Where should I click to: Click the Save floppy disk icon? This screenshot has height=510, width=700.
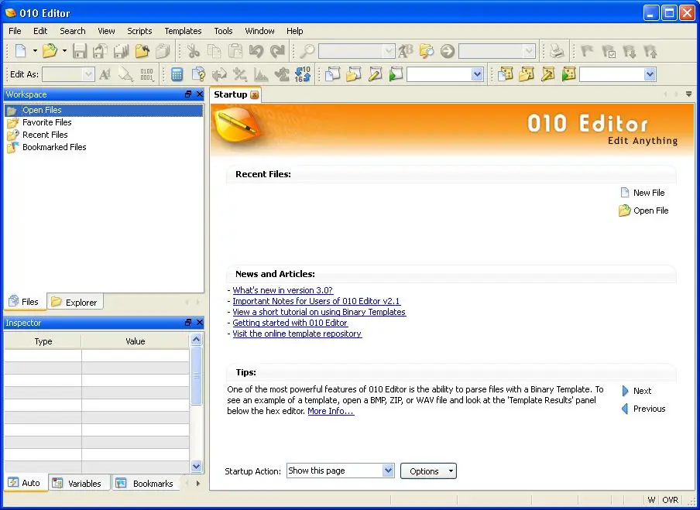(80, 51)
